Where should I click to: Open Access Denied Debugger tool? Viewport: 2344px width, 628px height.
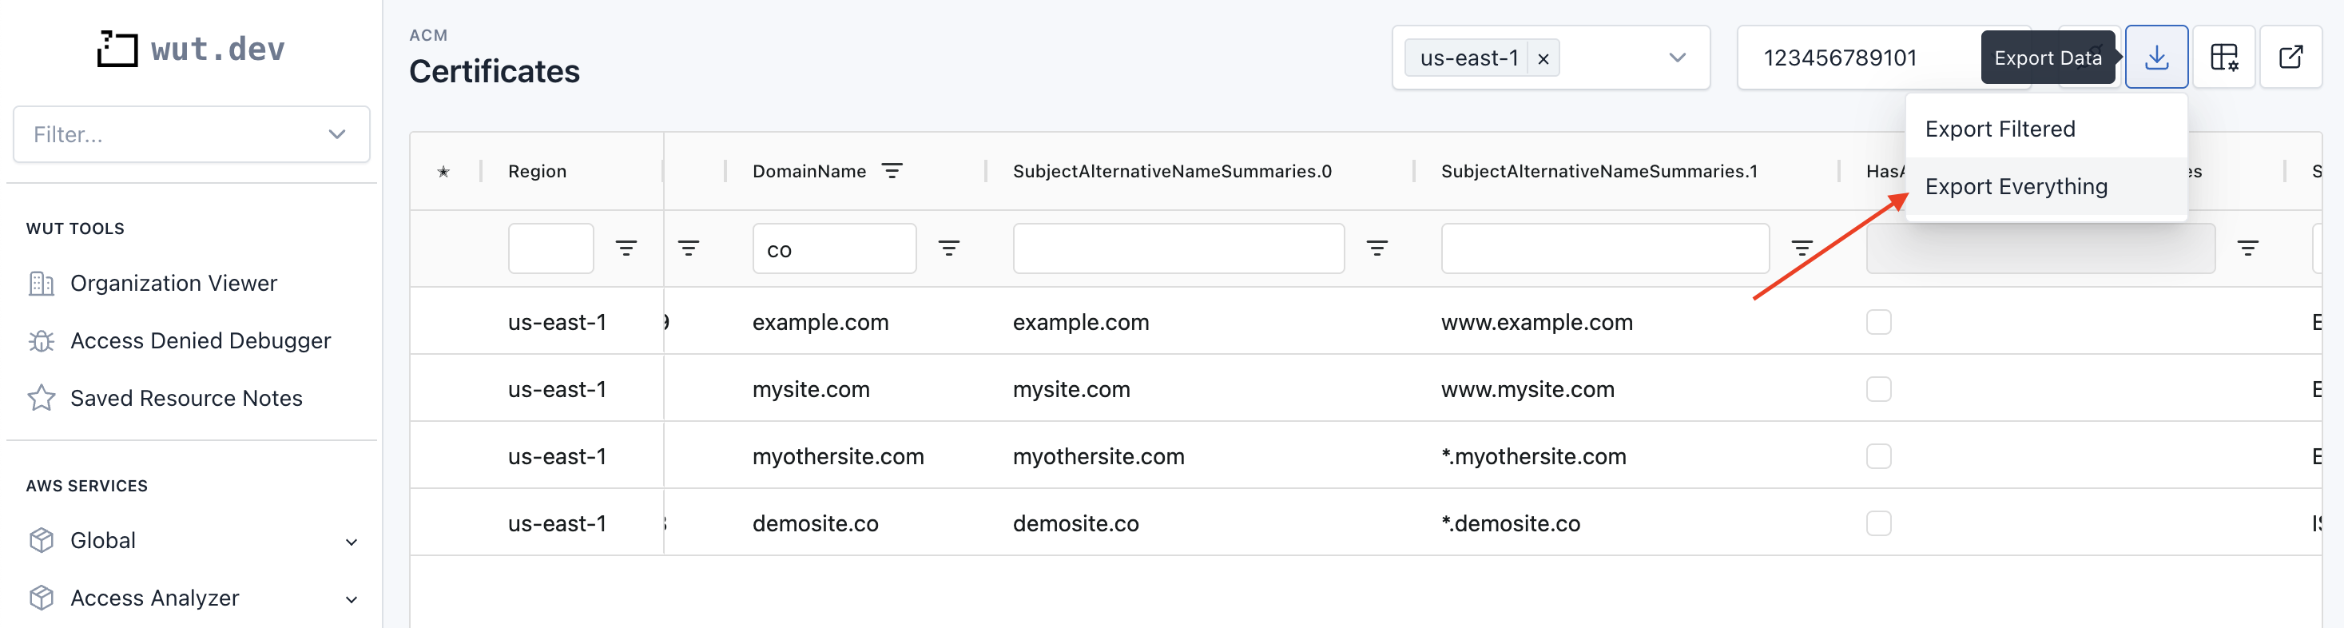coord(201,341)
